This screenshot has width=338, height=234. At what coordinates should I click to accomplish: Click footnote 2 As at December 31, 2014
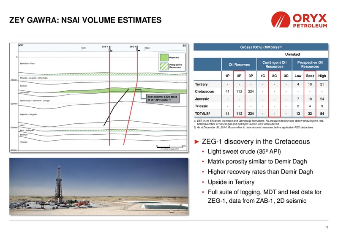(253, 127)
